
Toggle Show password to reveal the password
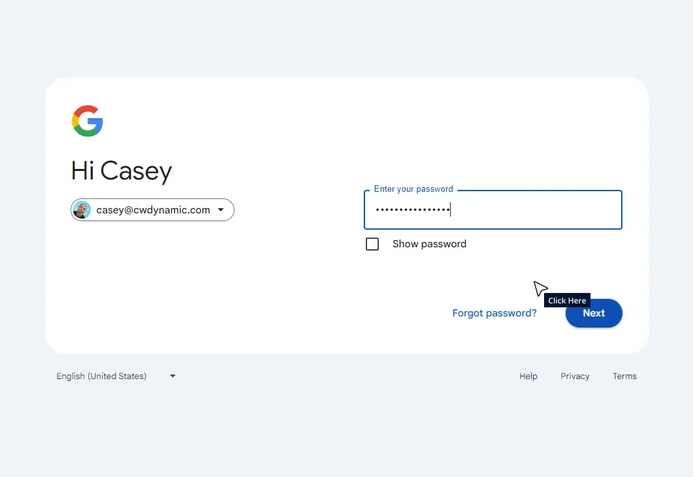point(372,243)
